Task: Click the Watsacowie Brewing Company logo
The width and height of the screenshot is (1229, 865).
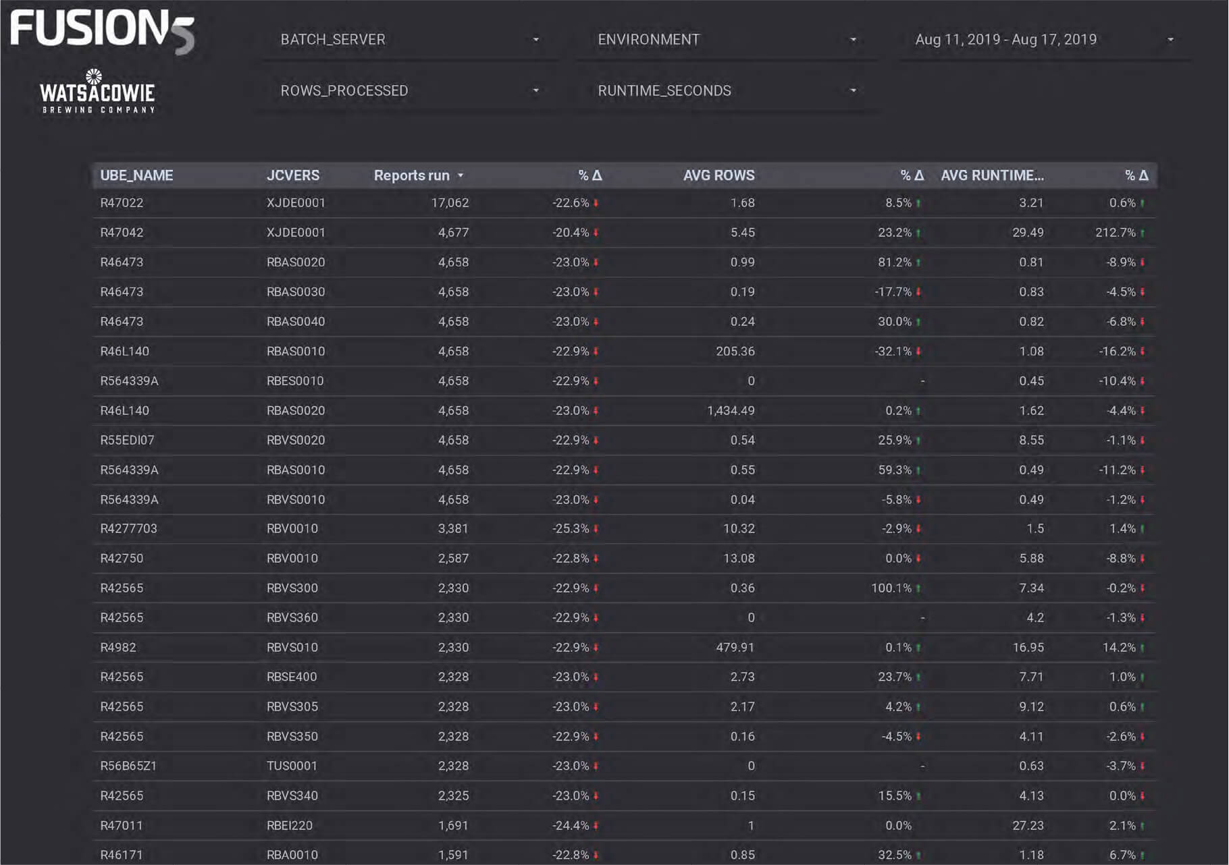Action: pos(98,91)
